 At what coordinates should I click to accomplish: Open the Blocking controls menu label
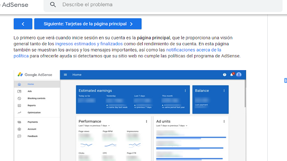click(x=36, y=98)
